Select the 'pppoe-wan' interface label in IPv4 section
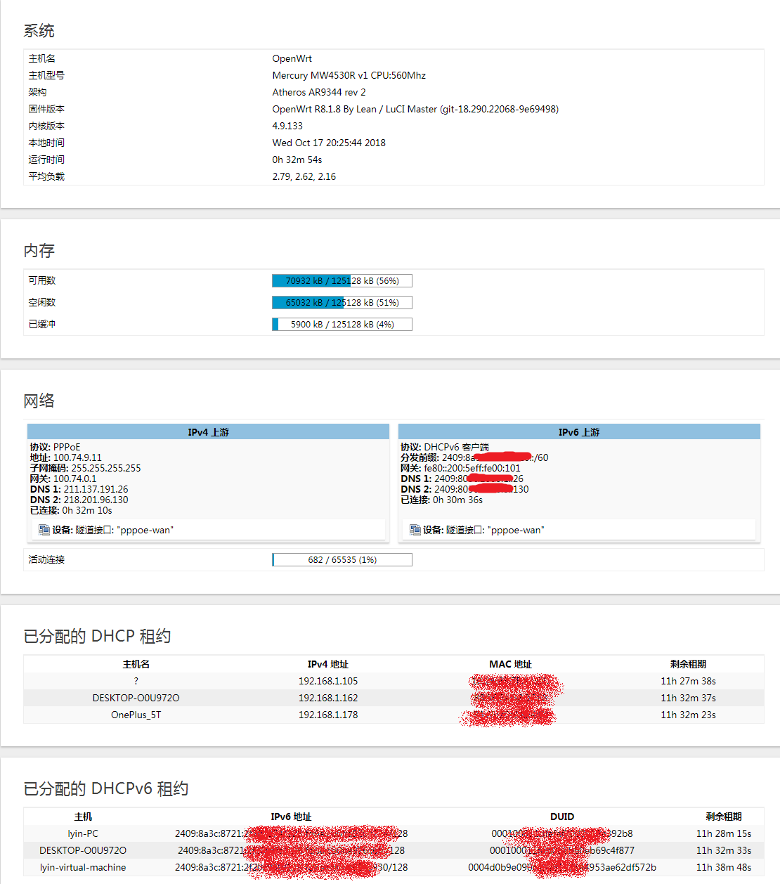Image resolution: width=780 pixels, height=884 pixels. coord(146,530)
